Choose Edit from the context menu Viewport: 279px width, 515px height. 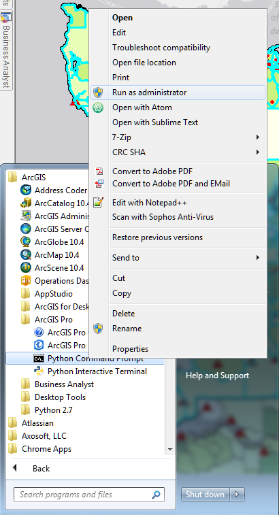[178, 33]
